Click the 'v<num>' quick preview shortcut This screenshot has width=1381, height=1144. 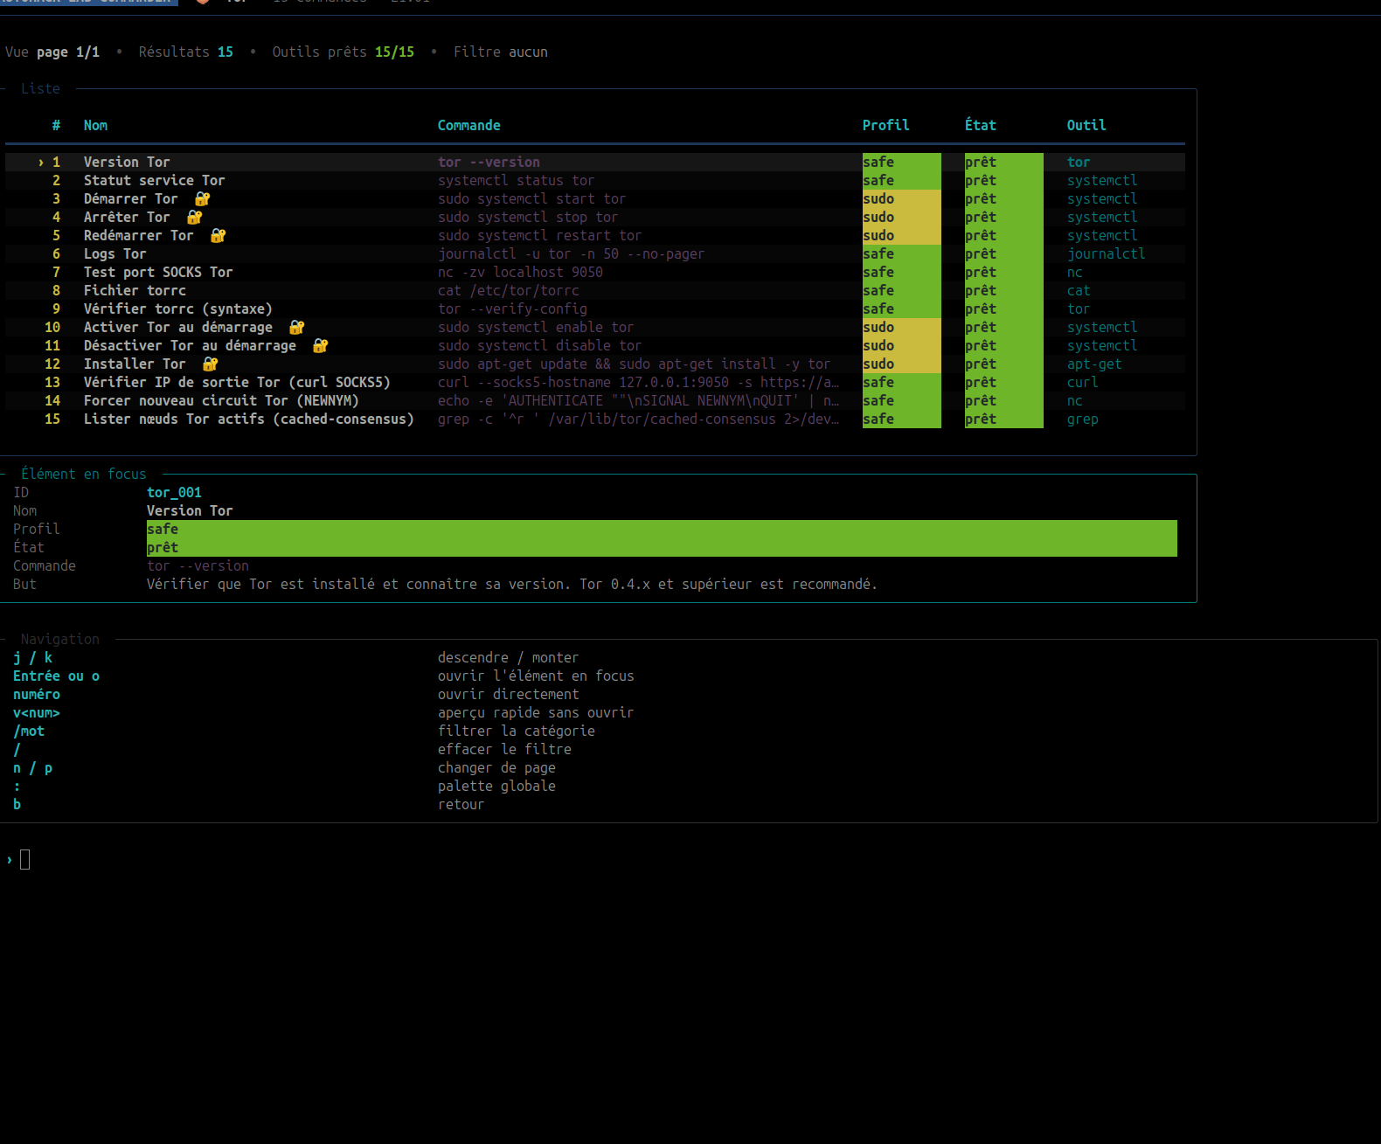pos(37,712)
